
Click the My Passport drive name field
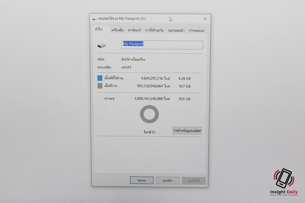click(x=162, y=45)
